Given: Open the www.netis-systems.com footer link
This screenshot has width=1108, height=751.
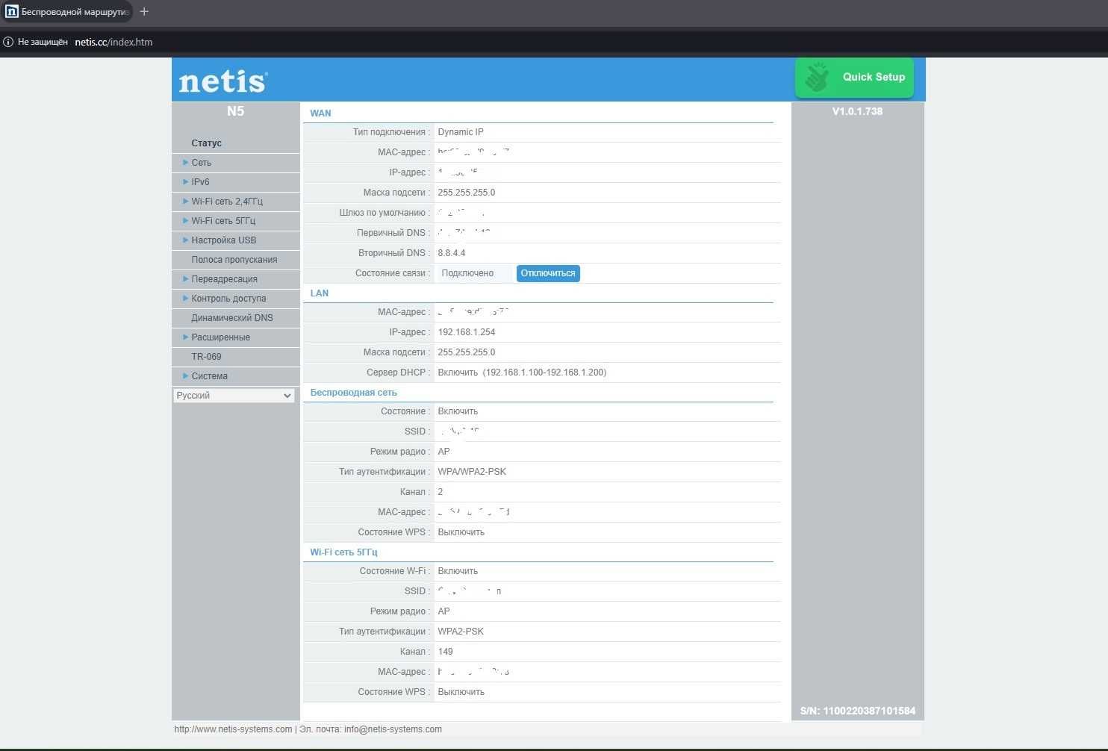Looking at the screenshot, I should coord(233,729).
